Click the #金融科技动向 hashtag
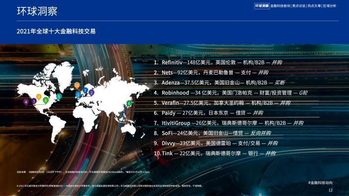349x196 pixels. coord(320,183)
